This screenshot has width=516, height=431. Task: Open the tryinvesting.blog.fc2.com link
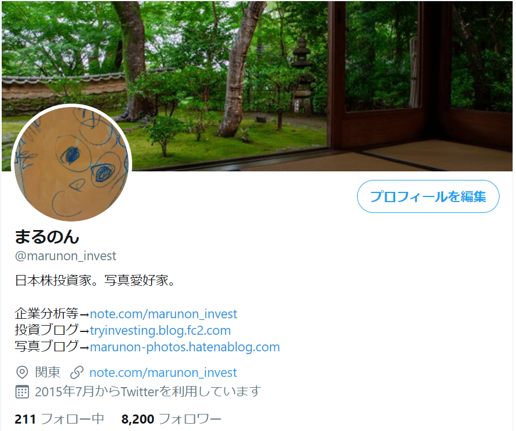pyautogui.click(x=160, y=330)
